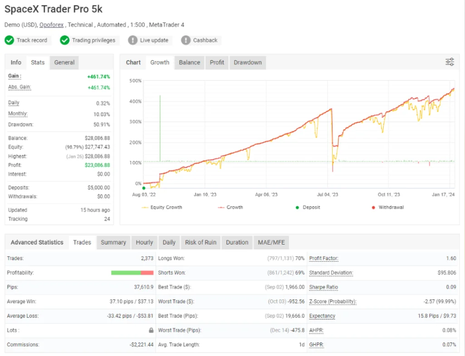Click the Live update exclamation icon
The image size is (465, 356).
click(132, 40)
